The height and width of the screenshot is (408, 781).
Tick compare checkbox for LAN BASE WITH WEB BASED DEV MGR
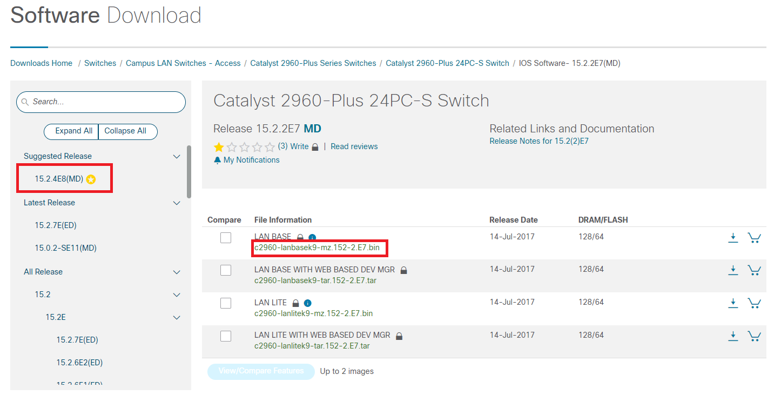click(x=226, y=270)
